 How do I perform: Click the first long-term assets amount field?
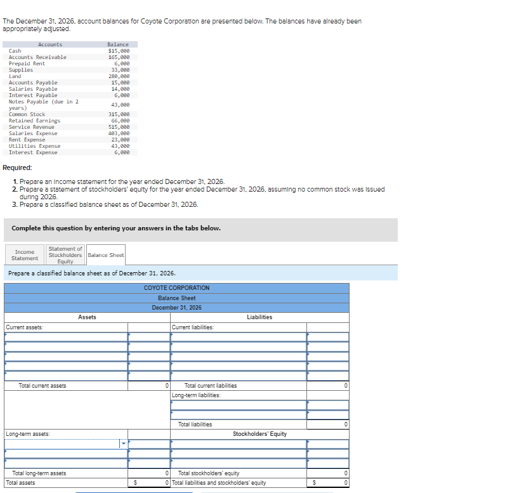coord(149,444)
